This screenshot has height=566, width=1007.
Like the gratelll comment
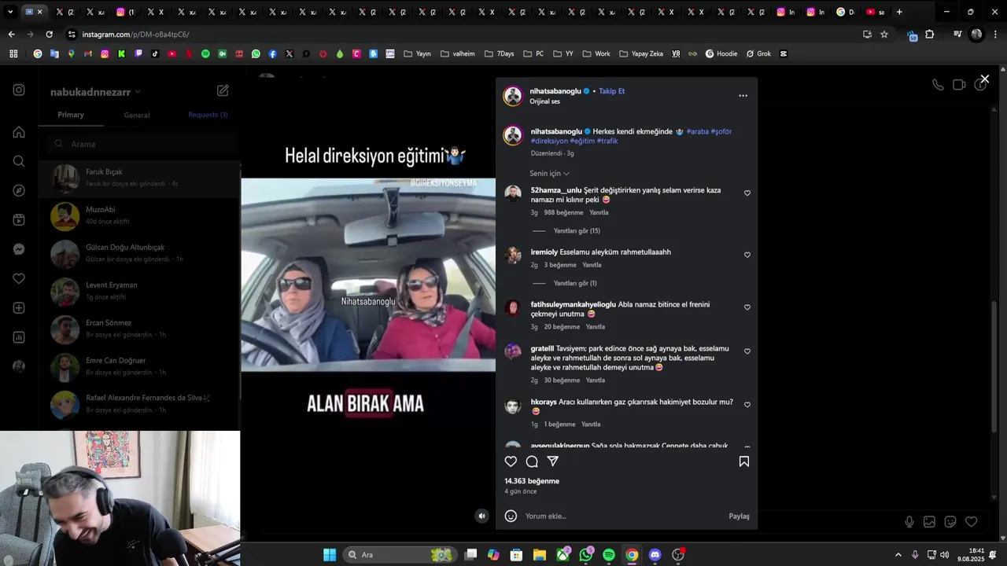click(x=747, y=351)
